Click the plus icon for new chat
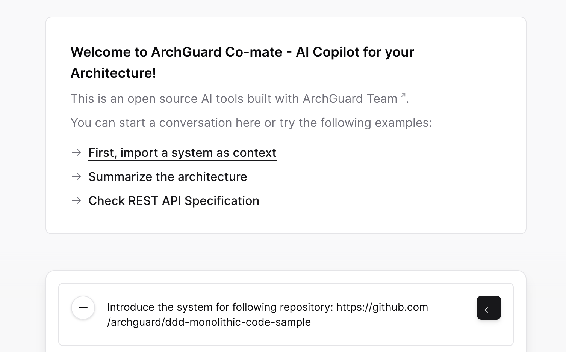This screenshot has width=566, height=352. click(83, 308)
